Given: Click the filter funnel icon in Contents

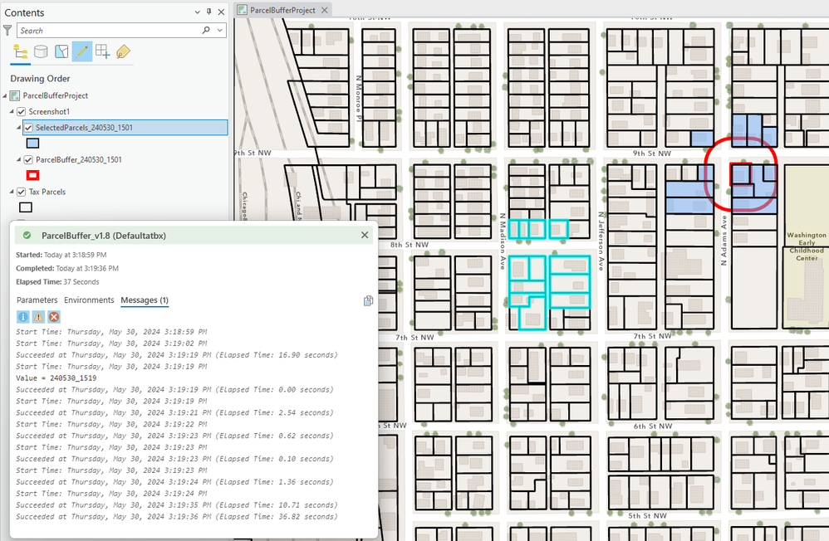Looking at the screenshot, I should (x=7, y=30).
